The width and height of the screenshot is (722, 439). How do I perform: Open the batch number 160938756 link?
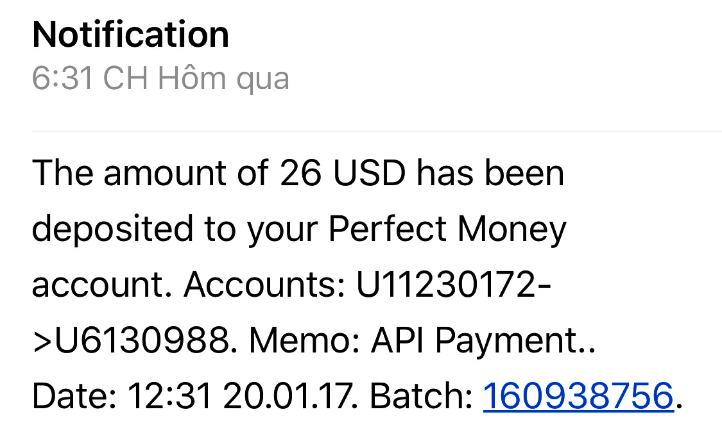pos(578,396)
